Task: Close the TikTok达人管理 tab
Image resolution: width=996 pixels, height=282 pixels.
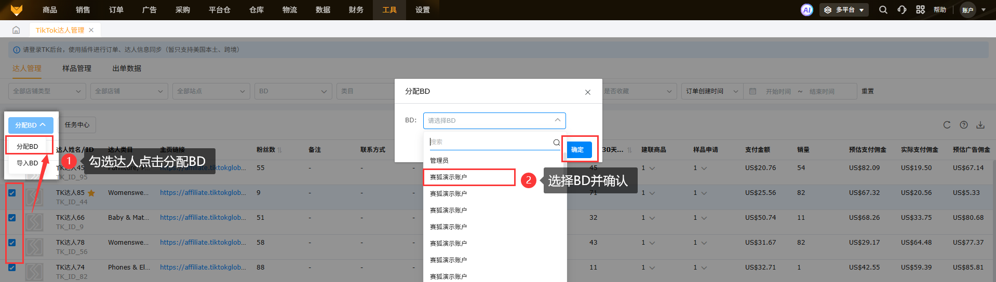Action: pyautogui.click(x=91, y=30)
